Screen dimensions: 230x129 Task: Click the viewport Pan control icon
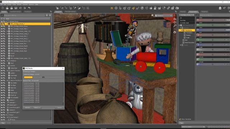[175, 22]
